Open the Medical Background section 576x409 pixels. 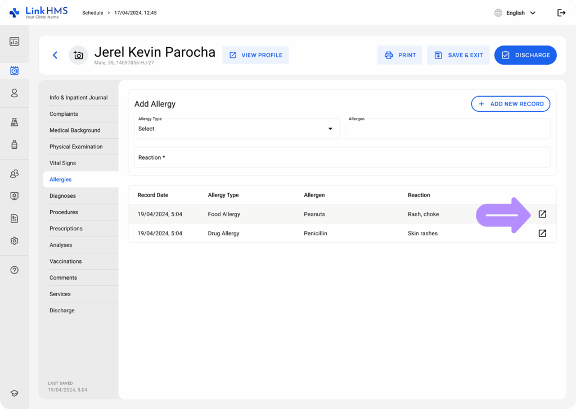tap(75, 130)
